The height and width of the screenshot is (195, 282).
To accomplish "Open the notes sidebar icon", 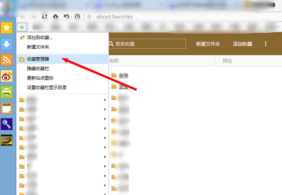I will click(7, 108).
